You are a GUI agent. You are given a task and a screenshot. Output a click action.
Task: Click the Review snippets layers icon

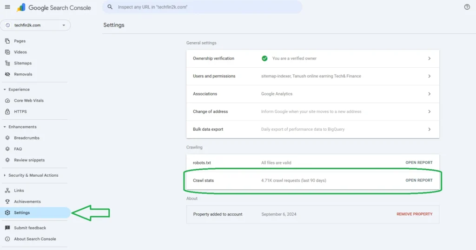click(x=7, y=160)
